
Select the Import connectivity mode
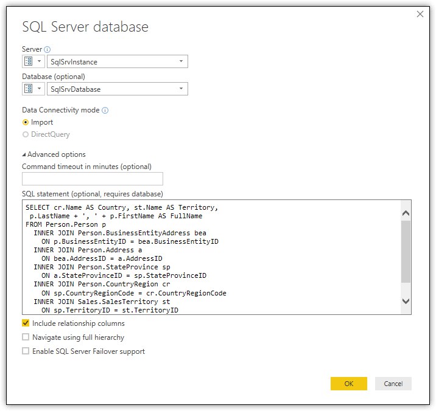point(26,122)
